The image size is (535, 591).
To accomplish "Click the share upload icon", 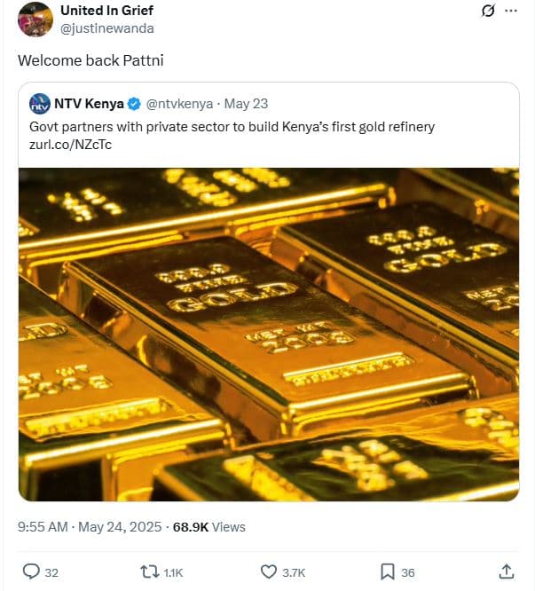I will [x=507, y=571].
